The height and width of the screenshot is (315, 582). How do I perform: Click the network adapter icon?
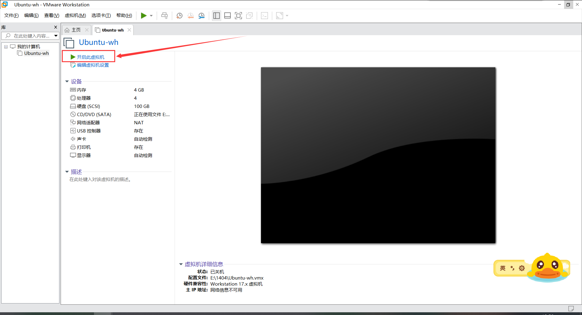click(x=73, y=122)
